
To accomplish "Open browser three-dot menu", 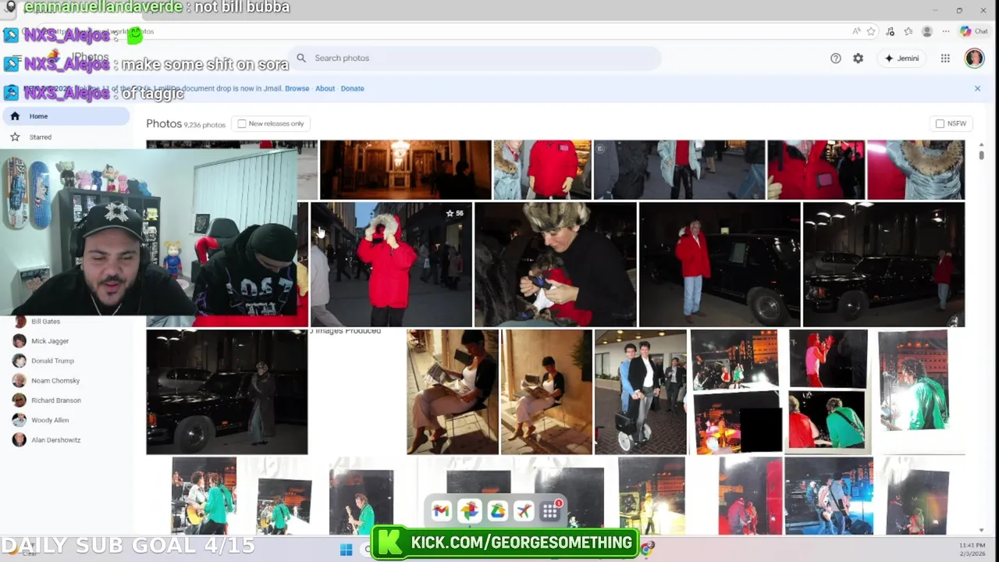I will click(x=946, y=31).
